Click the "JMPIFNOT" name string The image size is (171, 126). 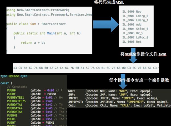tap(135, 102)
